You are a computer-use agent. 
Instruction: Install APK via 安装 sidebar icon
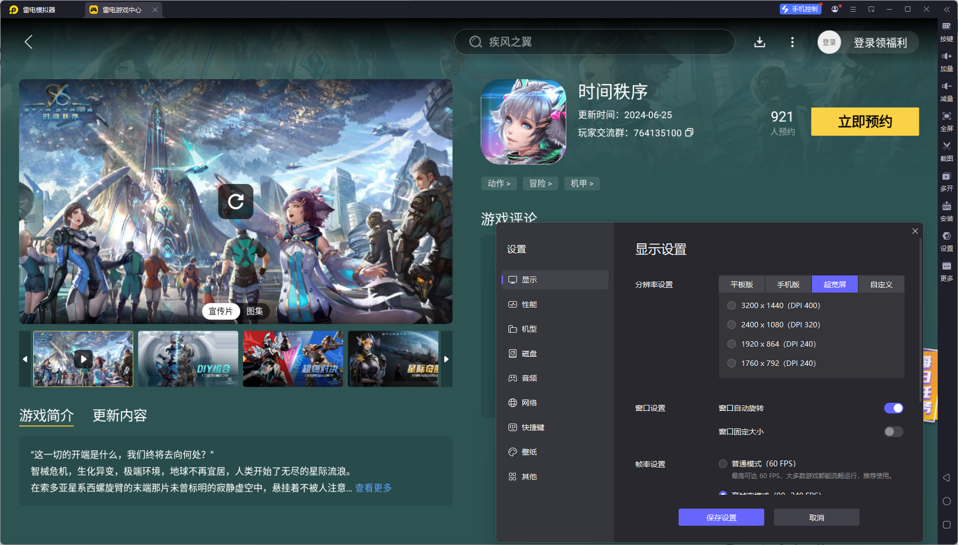tap(946, 211)
